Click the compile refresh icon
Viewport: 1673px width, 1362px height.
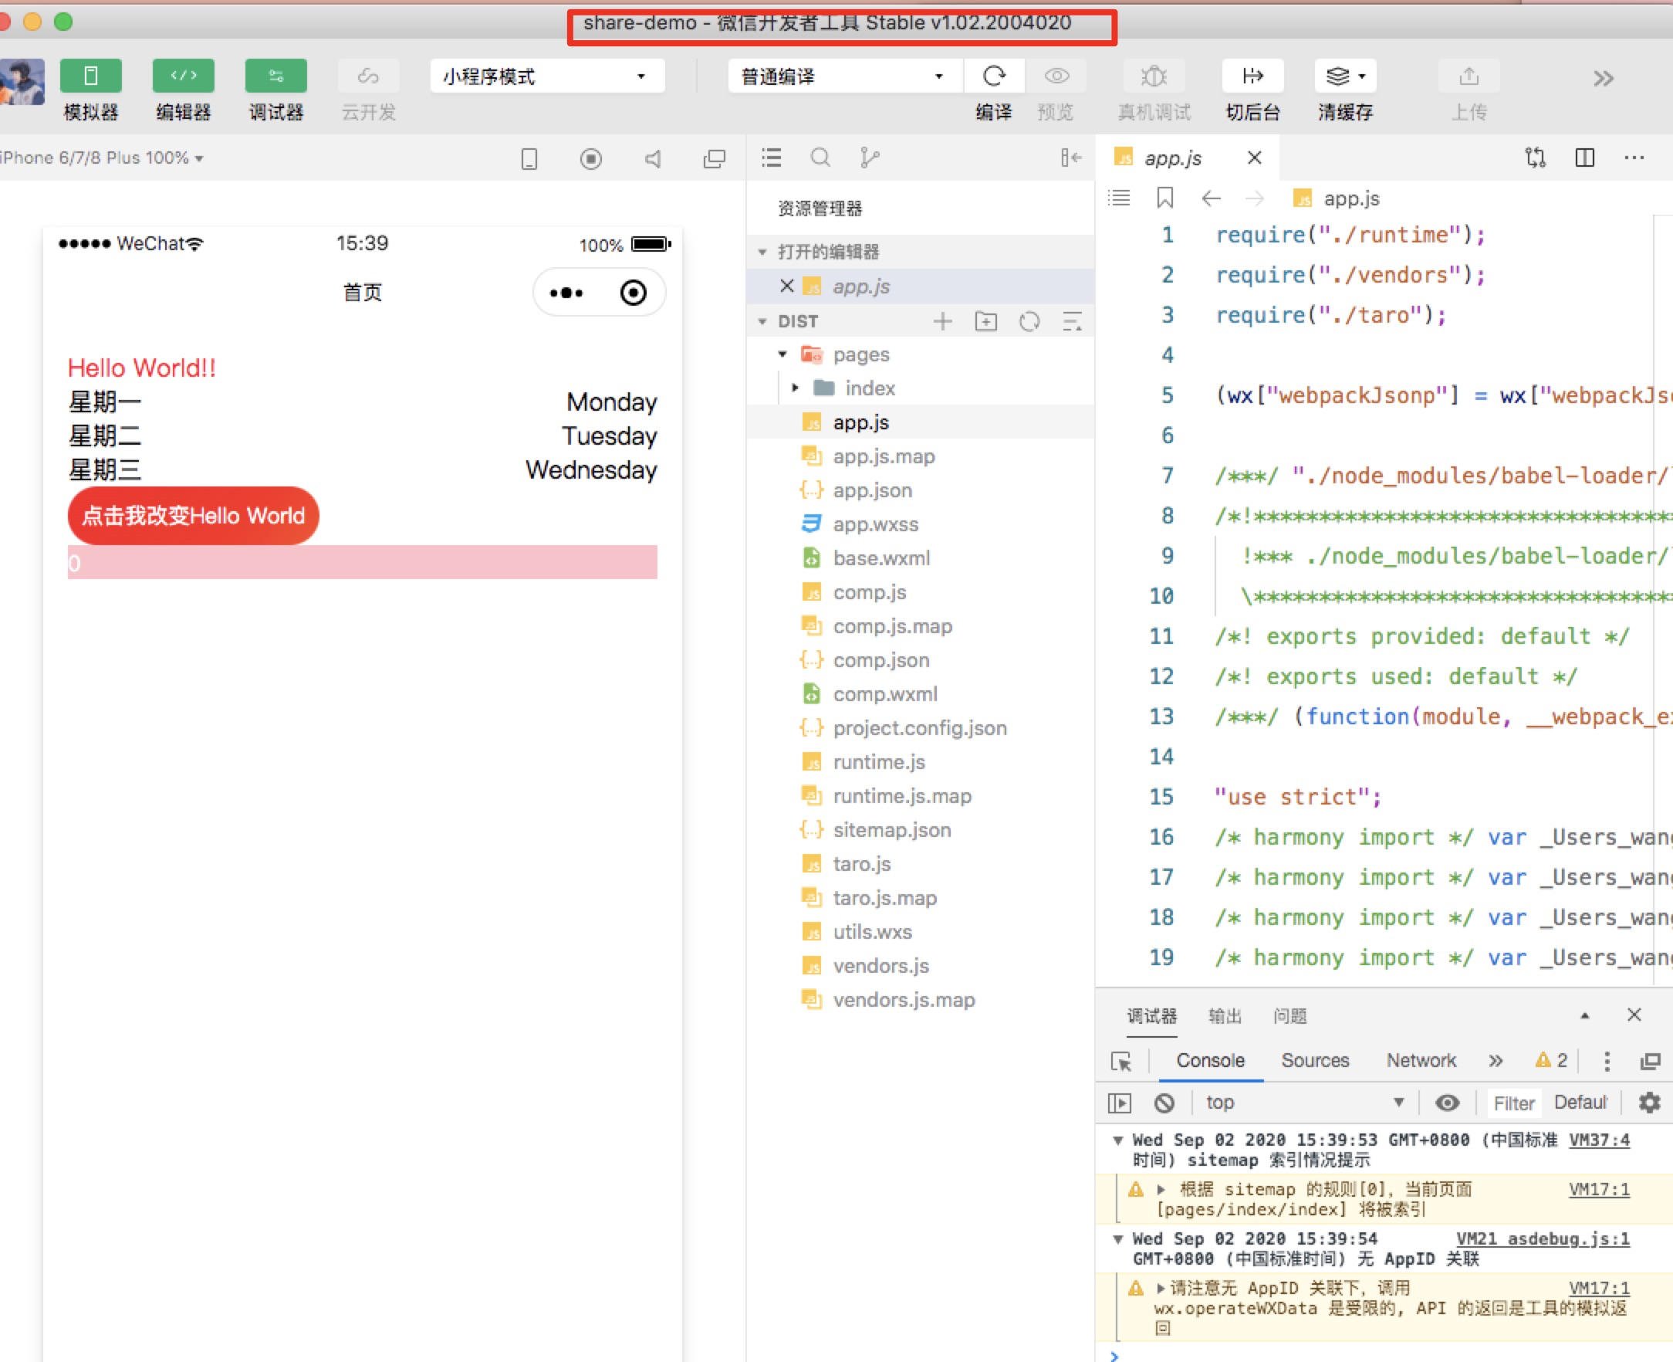[x=993, y=76]
